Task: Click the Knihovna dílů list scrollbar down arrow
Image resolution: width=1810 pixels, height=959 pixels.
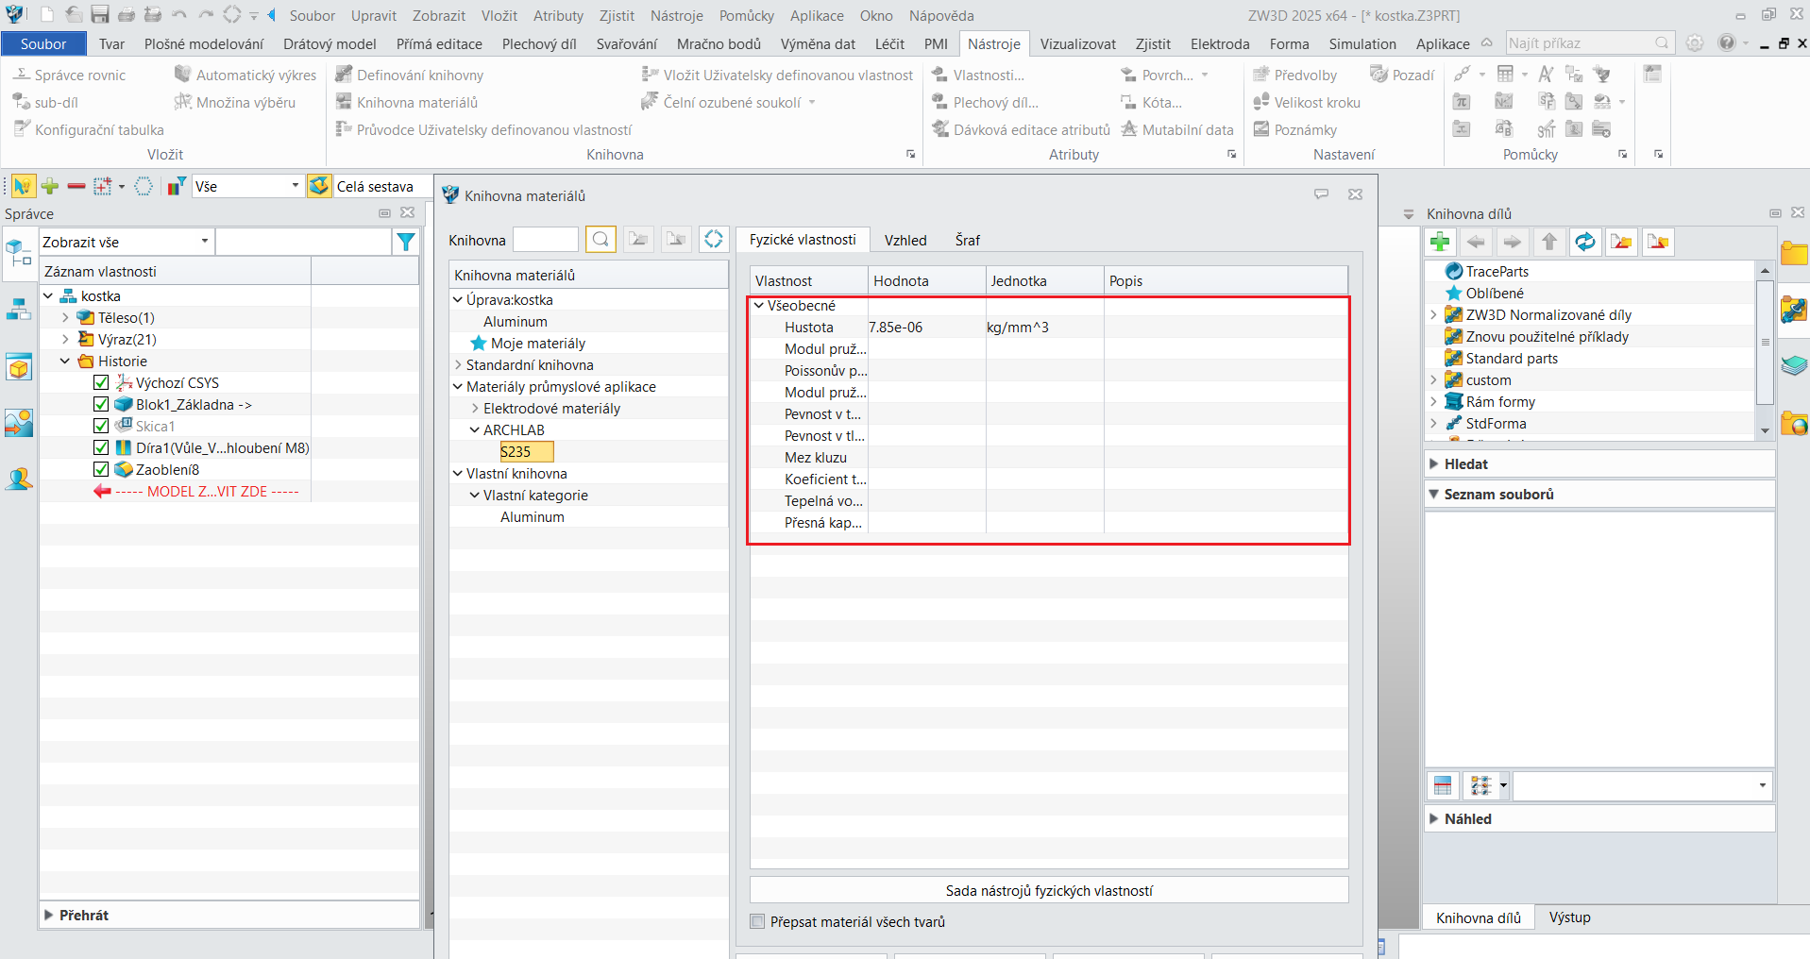Action: (1765, 430)
